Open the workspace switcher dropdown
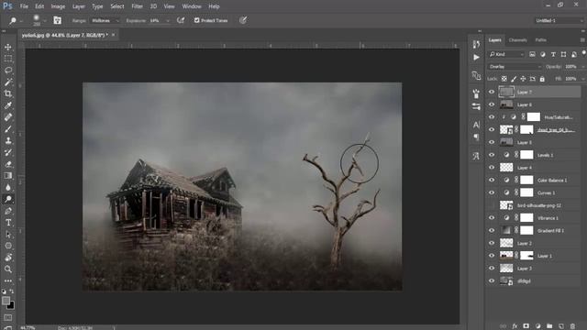Image resolution: width=587 pixels, height=330 pixels. (559, 20)
